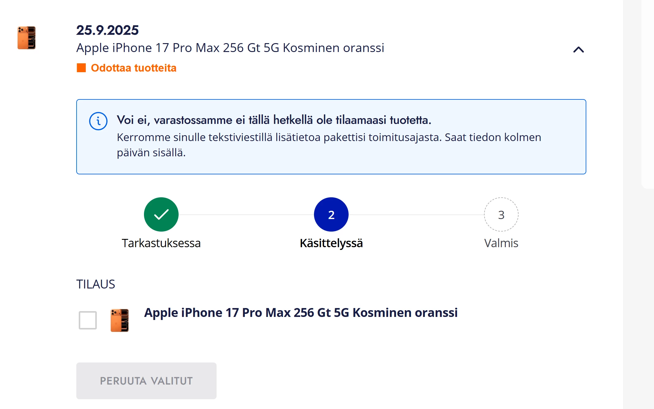Click the blue info circle icon
Image resolution: width=654 pixels, height=409 pixels.
point(98,121)
